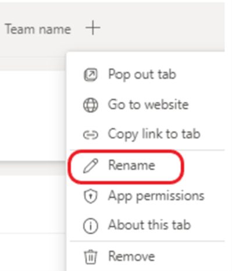Click the plus icon to add a tab
The height and width of the screenshot is (271, 232).
pos(93,28)
